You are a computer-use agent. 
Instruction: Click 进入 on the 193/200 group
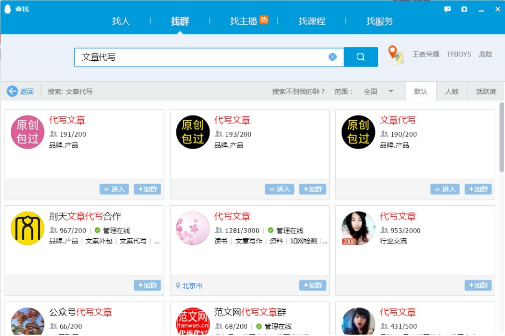(x=280, y=189)
